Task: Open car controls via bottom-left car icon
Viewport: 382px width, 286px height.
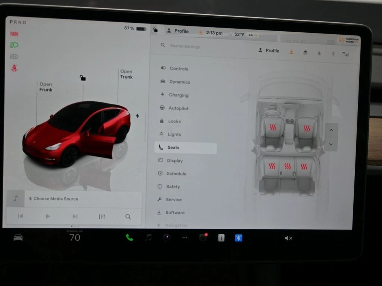Action: pyautogui.click(x=18, y=238)
